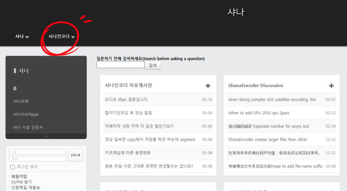Open post 'When to add GPU 2PSS qsv 2pass'
347x191 pixels.
tap(259, 113)
